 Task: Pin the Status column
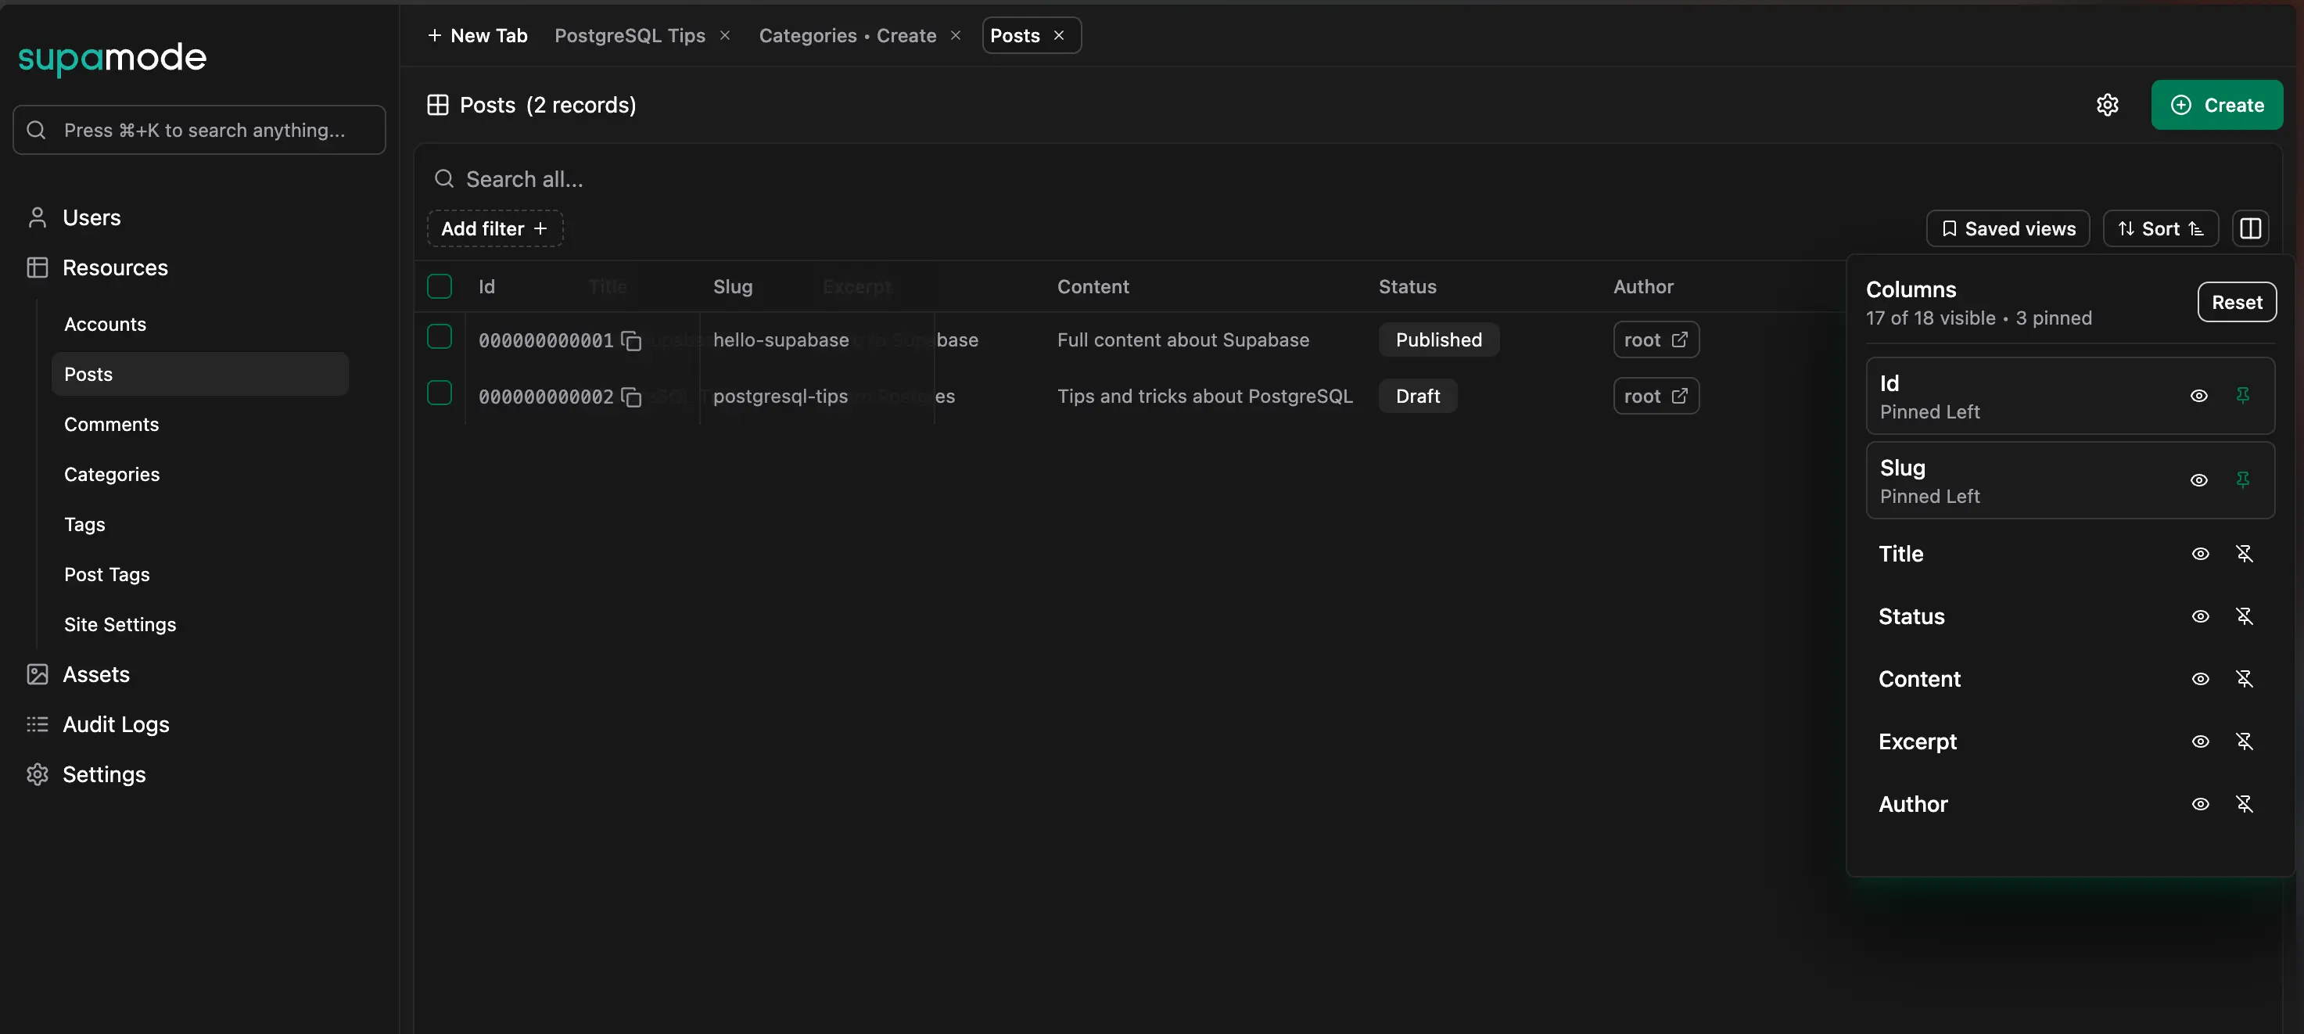coord(2244,616)
